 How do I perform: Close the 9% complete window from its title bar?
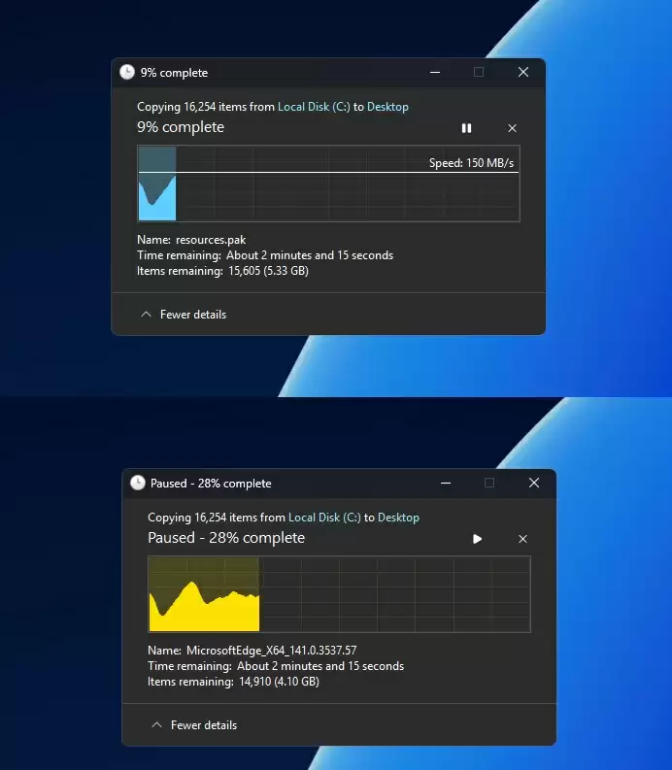(x=523, y=72)
